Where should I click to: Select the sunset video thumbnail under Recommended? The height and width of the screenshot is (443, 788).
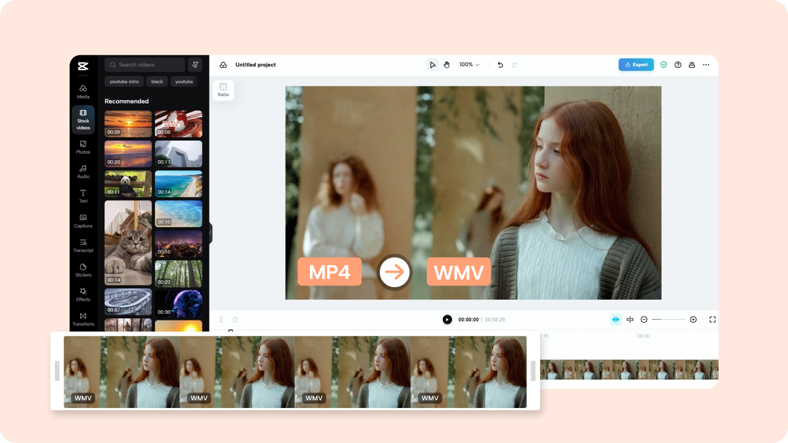click(128, 124)
